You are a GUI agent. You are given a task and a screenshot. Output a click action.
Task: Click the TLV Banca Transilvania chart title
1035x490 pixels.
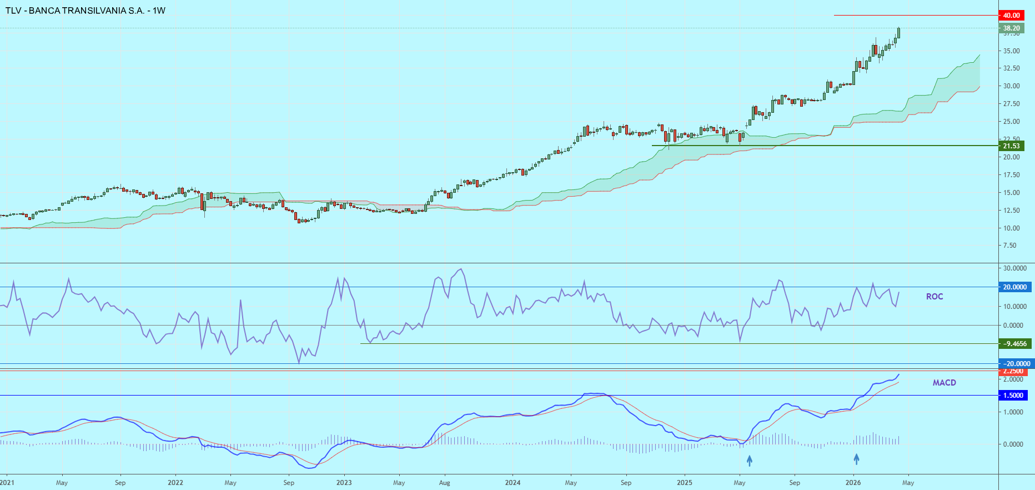pos(86,11)
